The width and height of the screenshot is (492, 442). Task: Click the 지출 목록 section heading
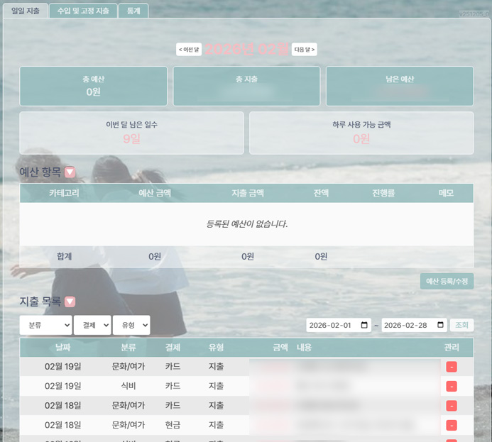(40, 302)
